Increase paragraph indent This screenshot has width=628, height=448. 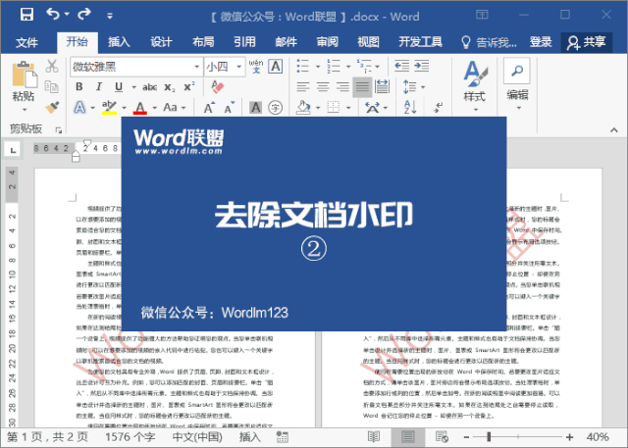422,66
